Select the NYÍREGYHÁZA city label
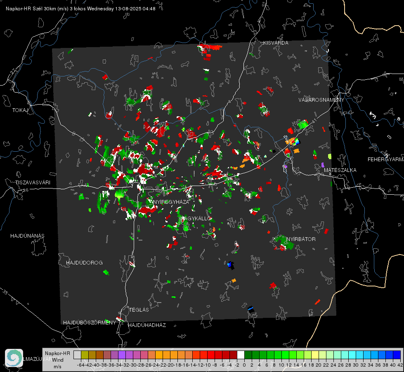The image size is (404, 372). 171,202
